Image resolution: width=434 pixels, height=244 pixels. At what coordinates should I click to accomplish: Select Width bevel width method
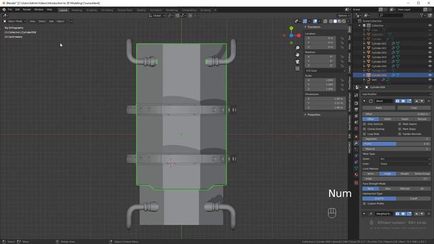coord(387,119)
